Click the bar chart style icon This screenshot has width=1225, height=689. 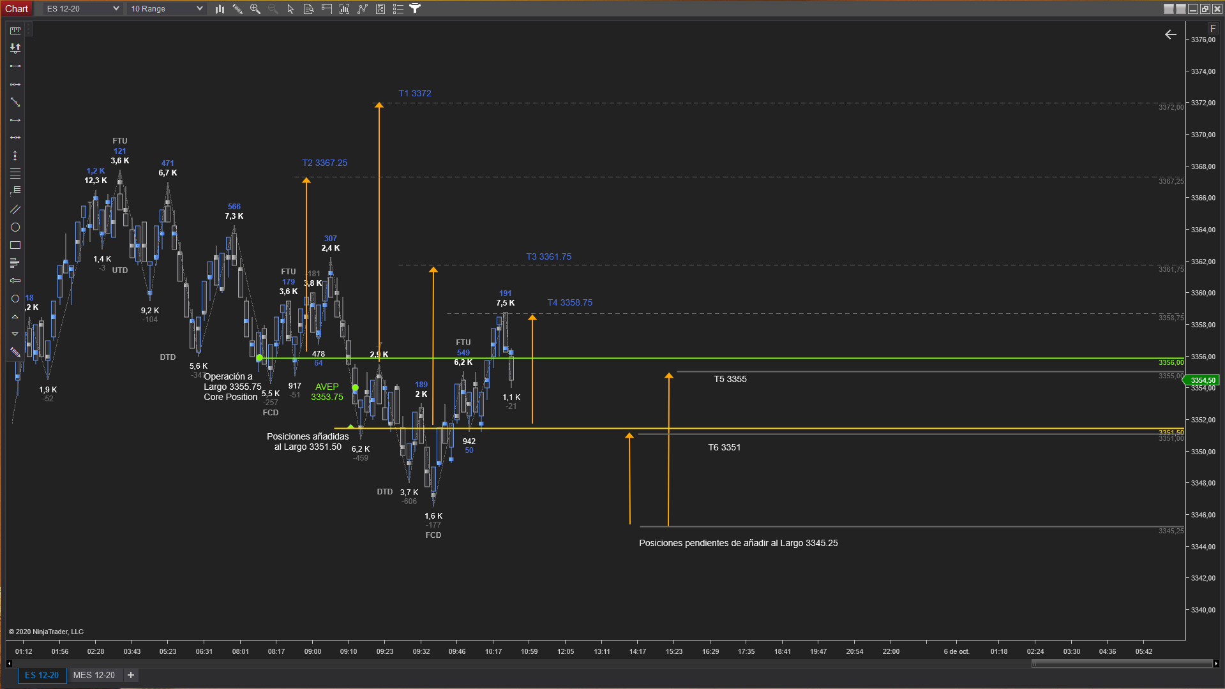tap(220, 9)
